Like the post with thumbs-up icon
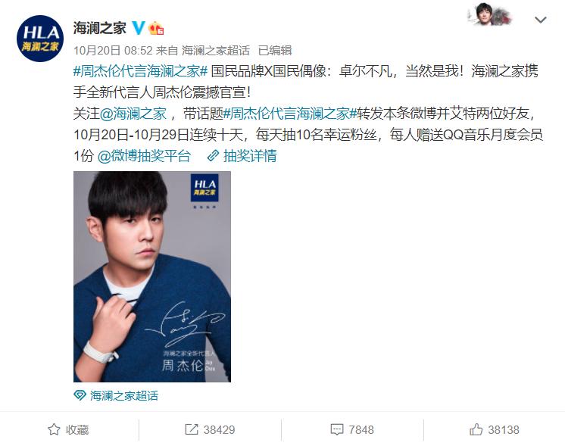This screenshot has height=446, width=565. [x=476, y=429]
